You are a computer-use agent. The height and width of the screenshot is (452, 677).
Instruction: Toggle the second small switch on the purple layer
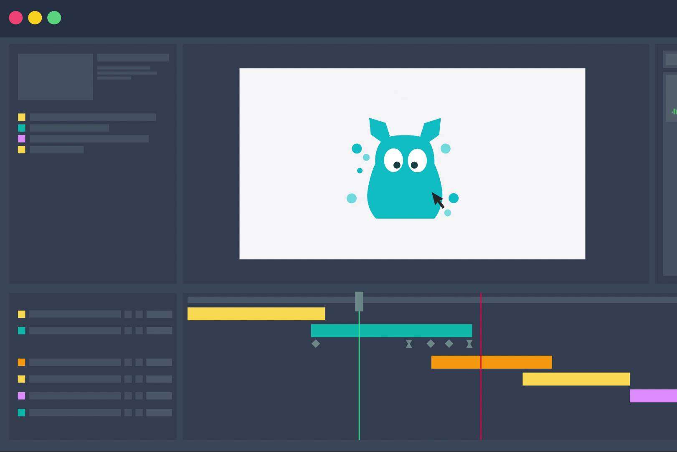(139, 396)
